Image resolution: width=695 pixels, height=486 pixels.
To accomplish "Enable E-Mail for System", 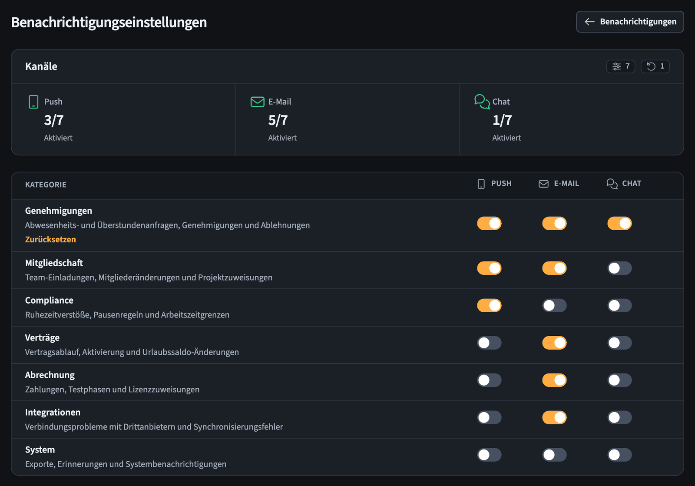I will (555, 455).
